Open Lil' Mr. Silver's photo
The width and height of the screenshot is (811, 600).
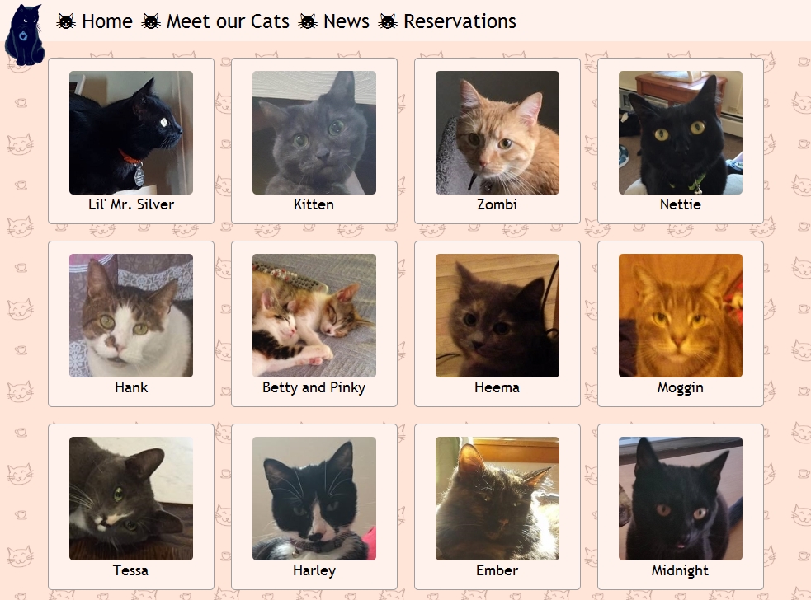[x=131, y=133]
